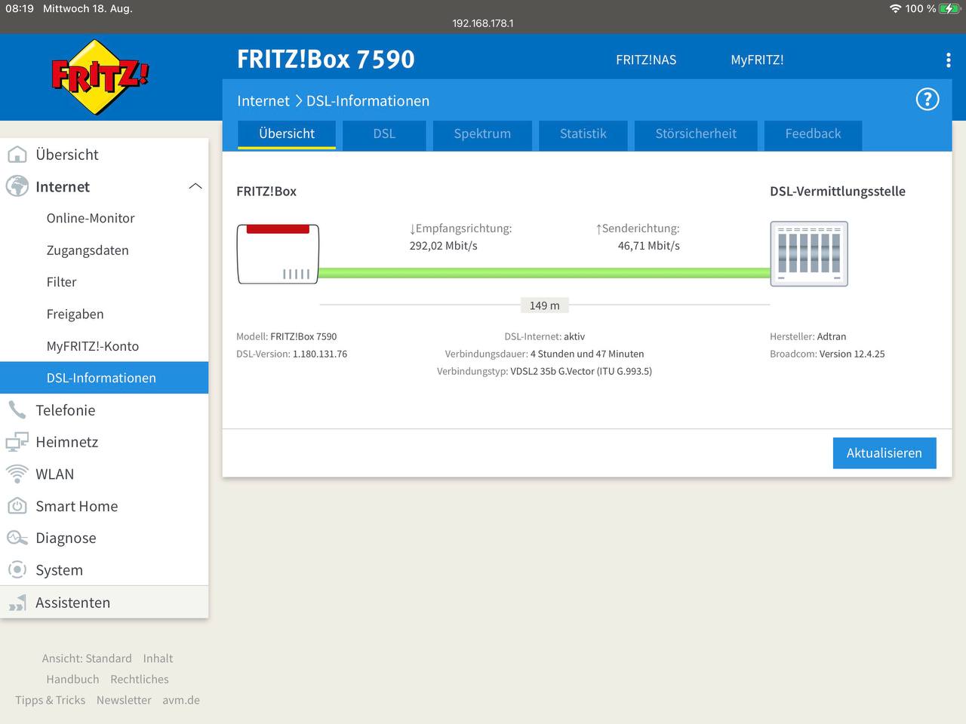
Task: Open the Rechtliches footer link
Action: 140,680
